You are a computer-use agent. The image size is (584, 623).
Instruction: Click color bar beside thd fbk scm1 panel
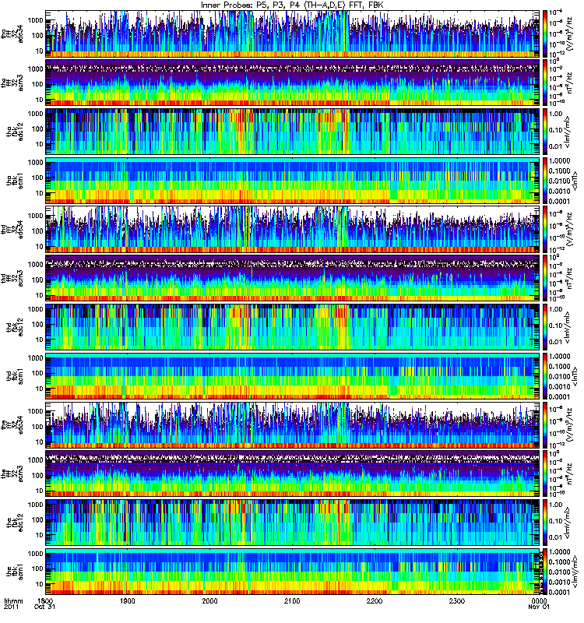[x=544, y=376]
